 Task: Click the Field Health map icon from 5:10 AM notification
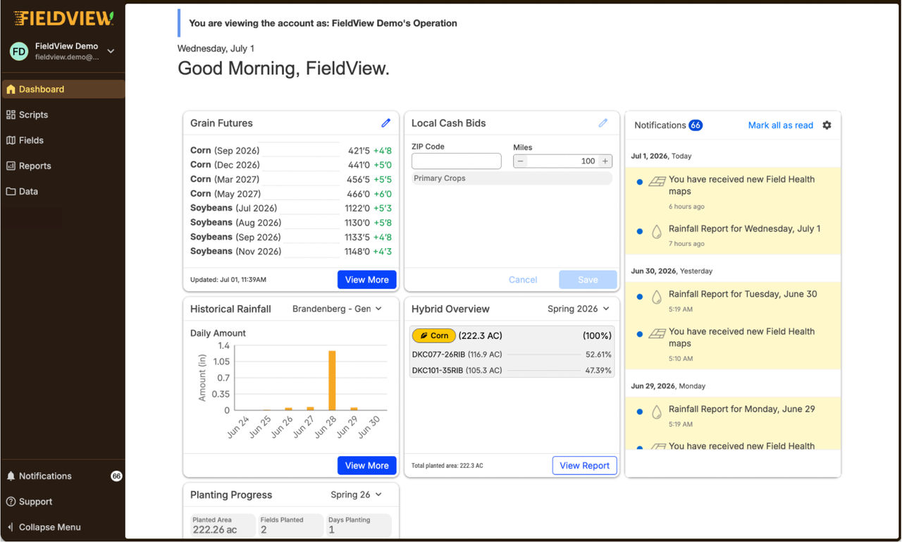point(657,334)
